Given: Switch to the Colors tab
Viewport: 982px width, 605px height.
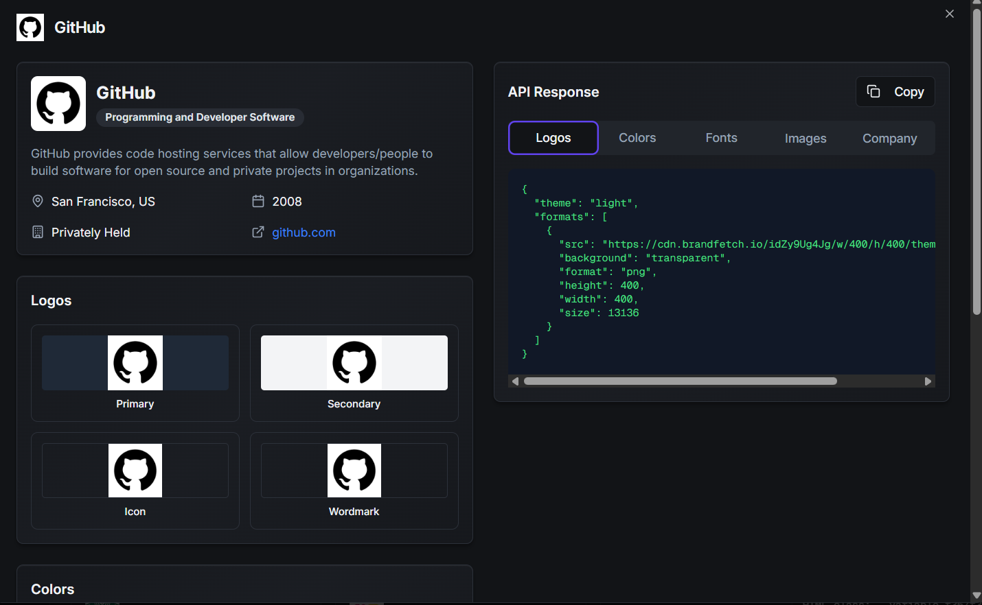Looking at the screenshot, I should coord(637,138).
